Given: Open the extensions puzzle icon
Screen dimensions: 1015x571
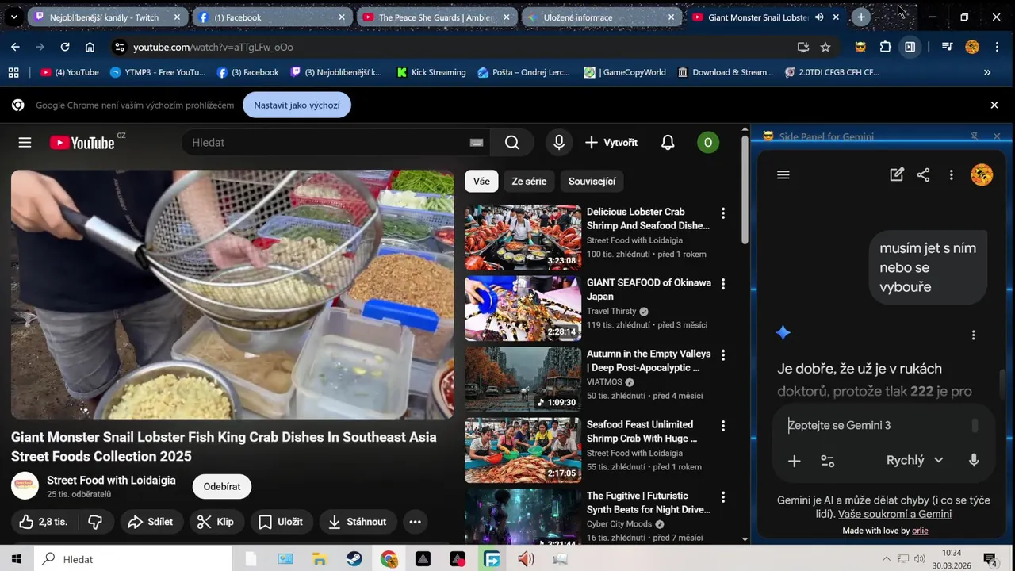Looking at the screenshot, I should tap(886, 47).
